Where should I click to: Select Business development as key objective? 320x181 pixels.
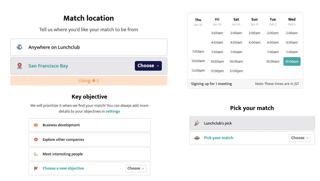[x=89, y=125]
